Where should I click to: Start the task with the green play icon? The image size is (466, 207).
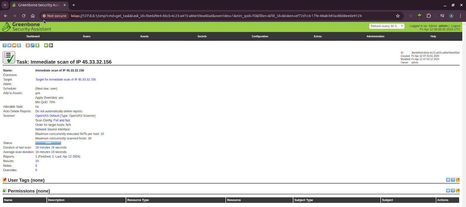pos(46,45)
